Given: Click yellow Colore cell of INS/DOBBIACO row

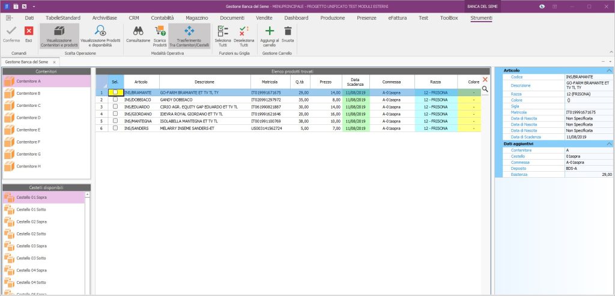Looking at the screenshot, I should tap(469, 100).
